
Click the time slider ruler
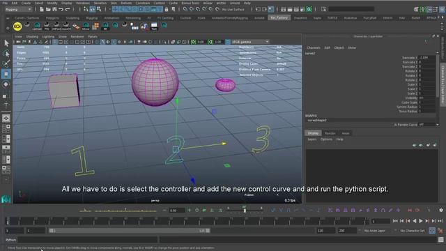tap(187, 221)
